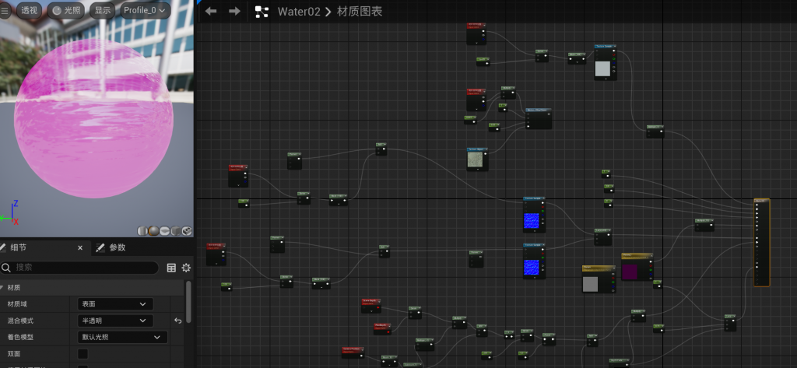Screen dimensions: 797x368
Task: Toggle the 光照 view mode button
Action: tap(67, 11)
